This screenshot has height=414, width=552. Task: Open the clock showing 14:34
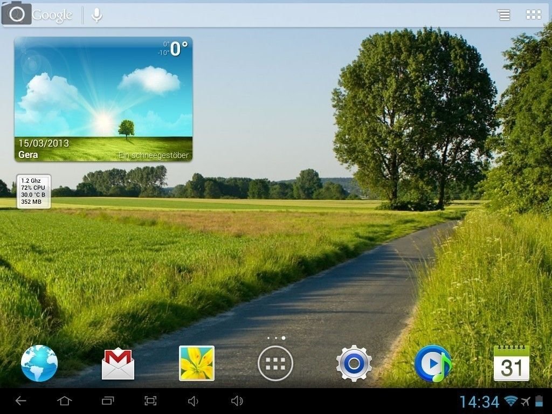point(479,402)
